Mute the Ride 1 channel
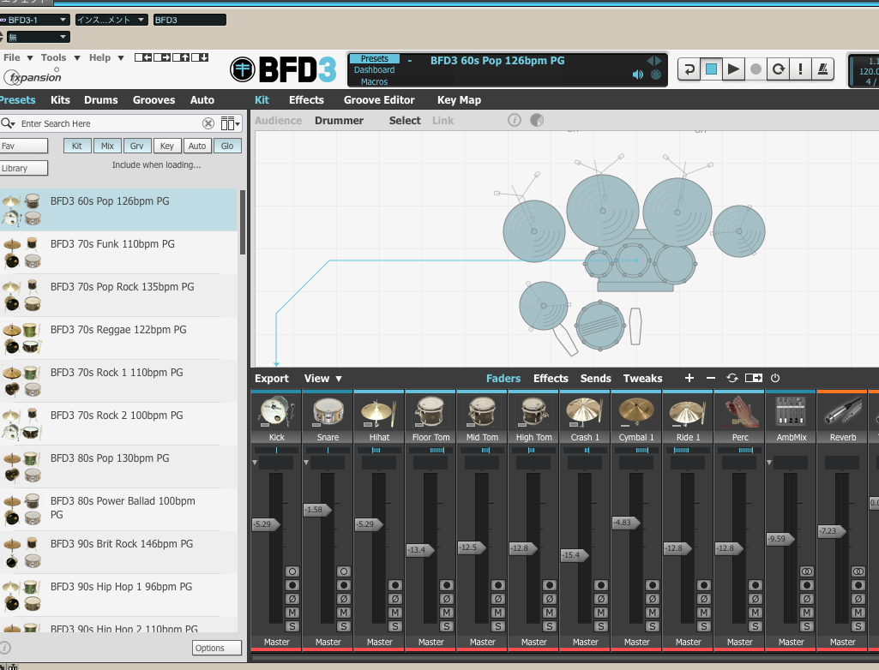879x670 pixels. [704, 613]
